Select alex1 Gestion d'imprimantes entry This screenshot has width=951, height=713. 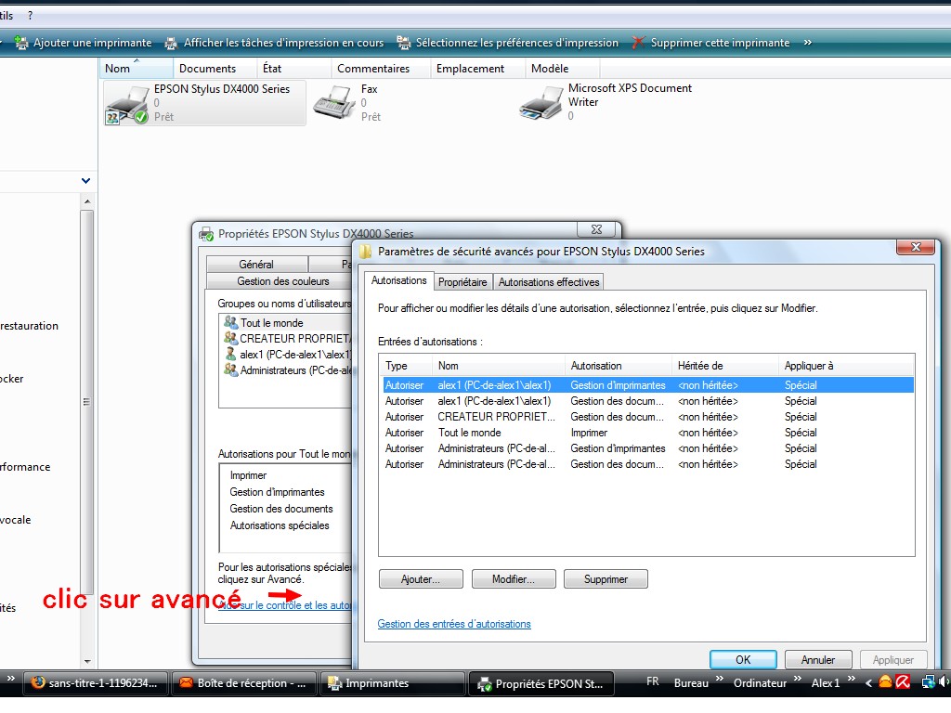[x=648, y=385]
